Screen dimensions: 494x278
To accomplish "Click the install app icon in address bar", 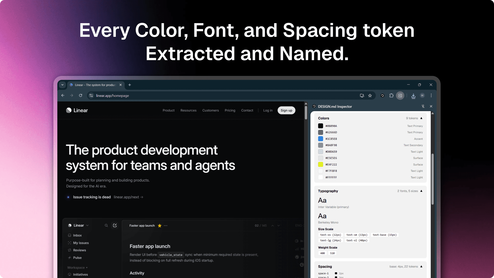I will pyautogui.click(x=362, y=95).
